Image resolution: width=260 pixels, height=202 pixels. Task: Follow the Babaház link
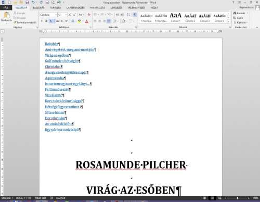click(x=51, y=44)
